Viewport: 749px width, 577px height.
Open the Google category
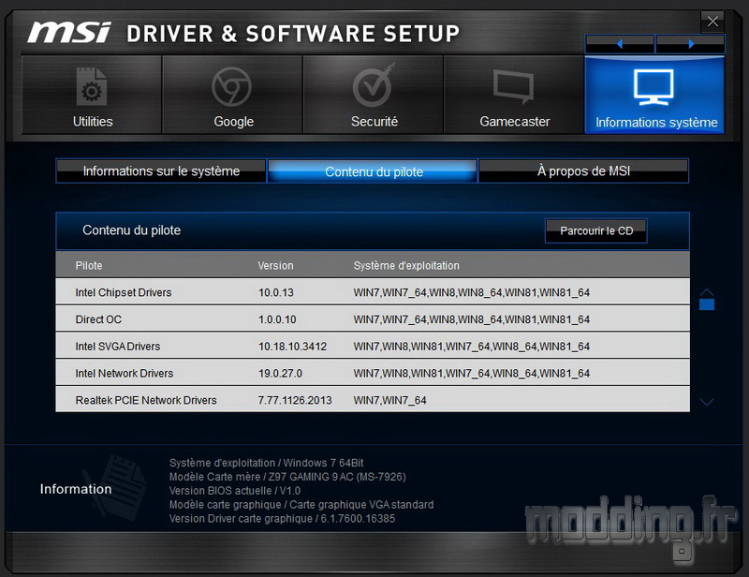point(232,95)
